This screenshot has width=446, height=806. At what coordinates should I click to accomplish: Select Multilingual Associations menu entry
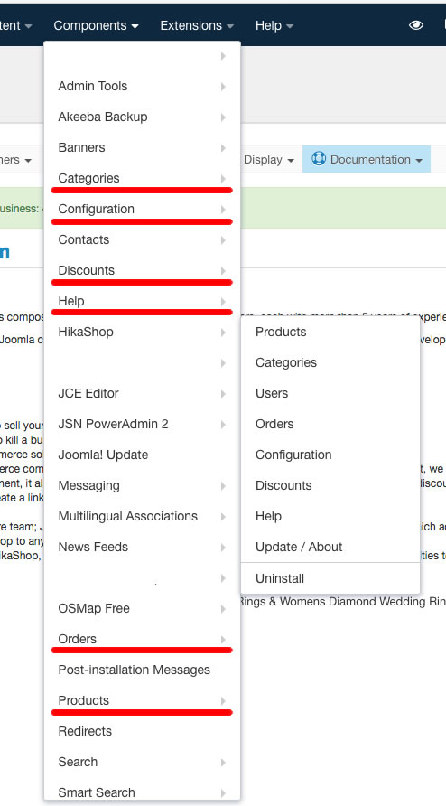[142, 517]
